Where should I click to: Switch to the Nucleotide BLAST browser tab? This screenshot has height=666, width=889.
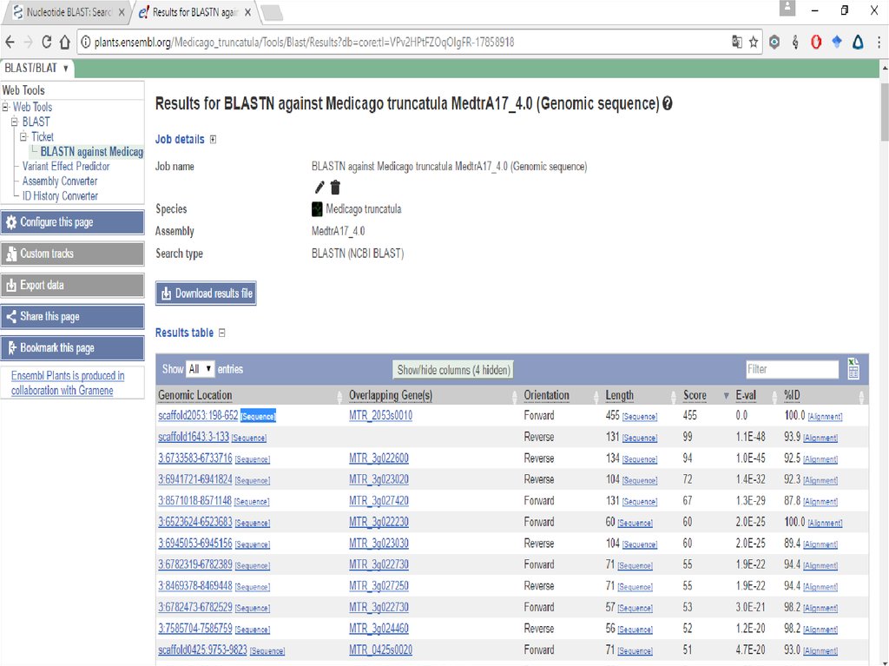(68, 12)
